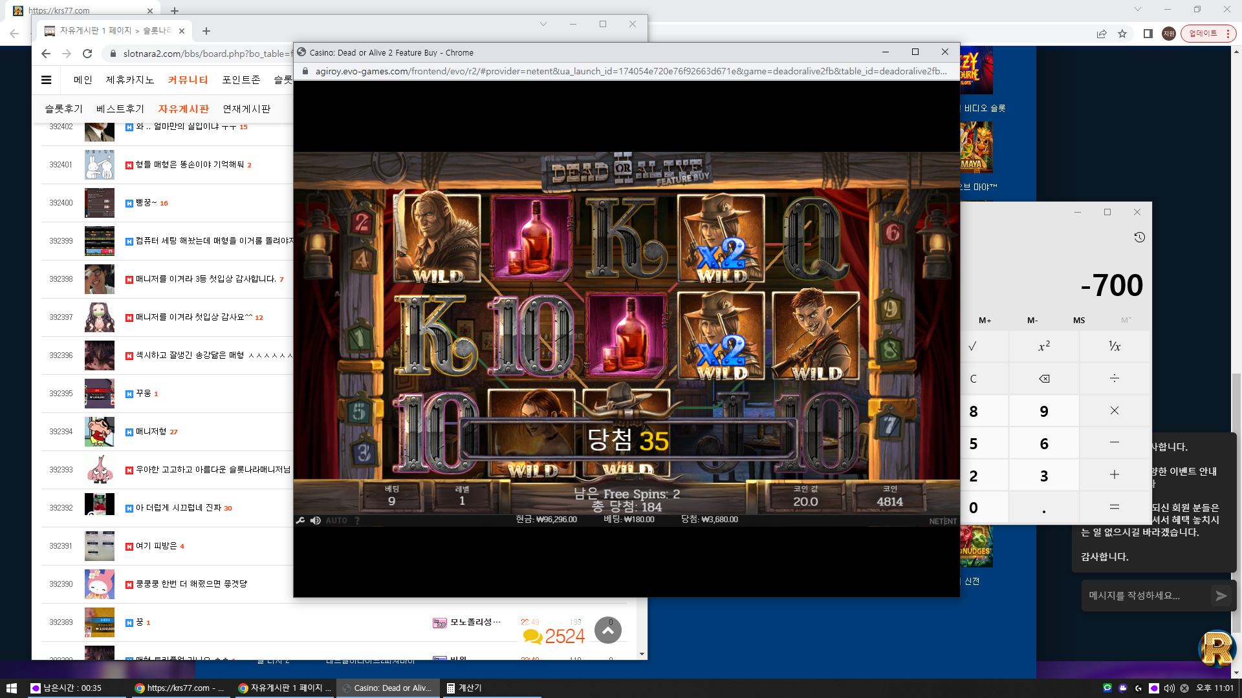Viewport: 1242px width, 698px height.
Task: Switch to the 베스트후기 board tab
Action: [x=120, y=109]
